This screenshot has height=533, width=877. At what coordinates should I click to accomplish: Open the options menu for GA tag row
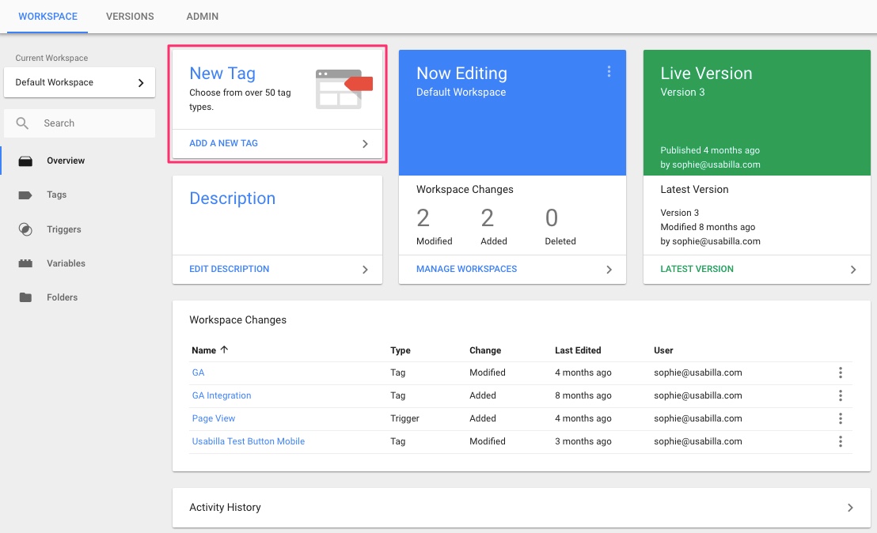pyautogui.click(x=841, y=372)
